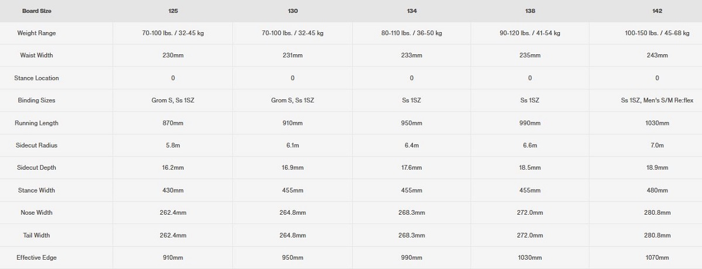702x269 pixels.
Task: Click the Effective Edge row label
Action: pyautogui.click(x=36, y=258)
